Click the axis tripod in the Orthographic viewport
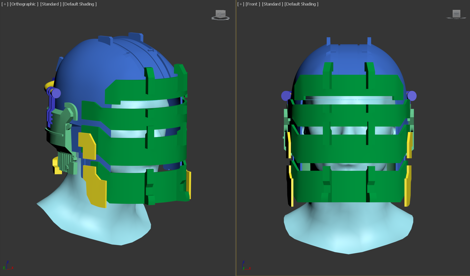470x276 pixels. pos(8,265)
